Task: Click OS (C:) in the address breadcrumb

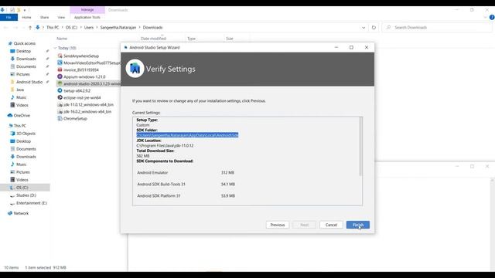Action: pyautogui.click(x=71, y=28)
